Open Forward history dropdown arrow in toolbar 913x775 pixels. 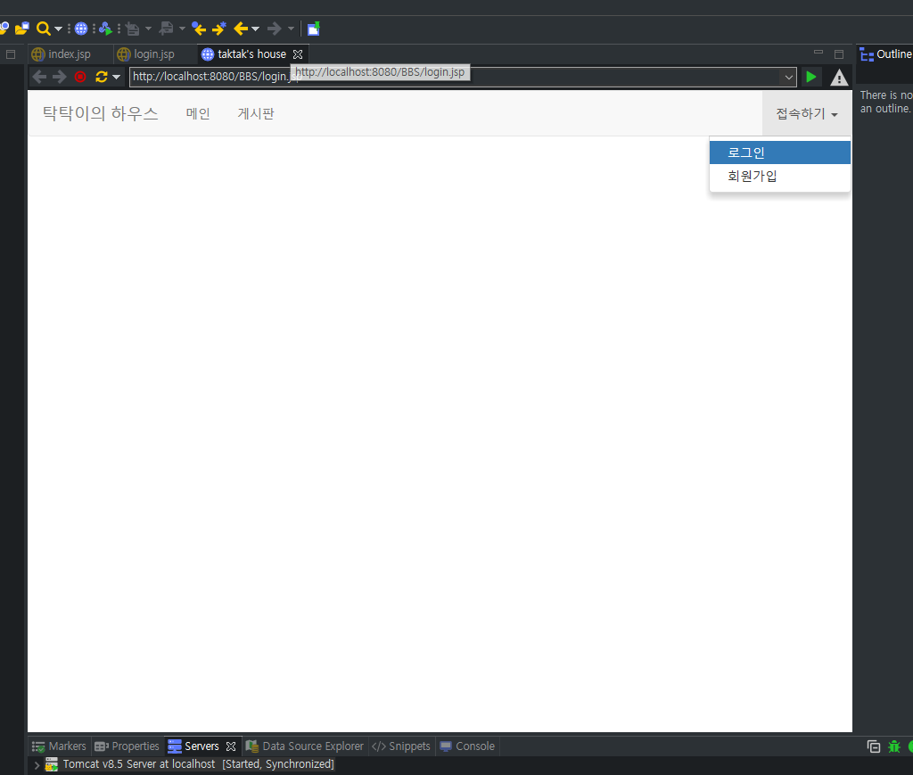pos(292,29)
